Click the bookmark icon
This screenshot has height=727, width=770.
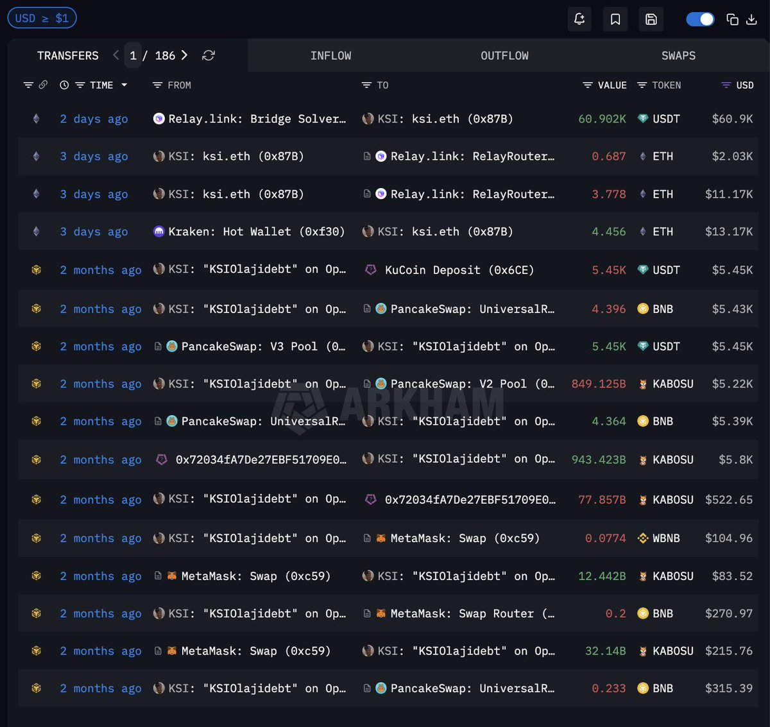coord(615,19)
